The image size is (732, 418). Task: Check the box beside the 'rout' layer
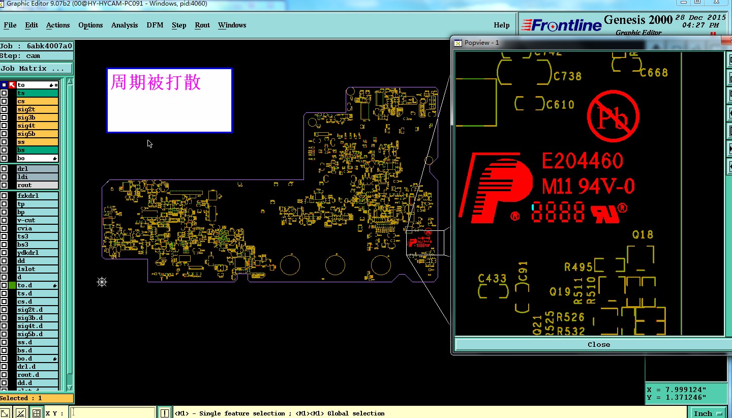(x=4, y=185)
